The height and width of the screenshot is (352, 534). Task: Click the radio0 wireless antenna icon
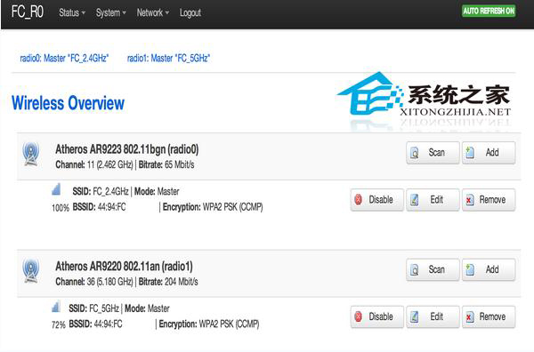(x=30, y=154)
